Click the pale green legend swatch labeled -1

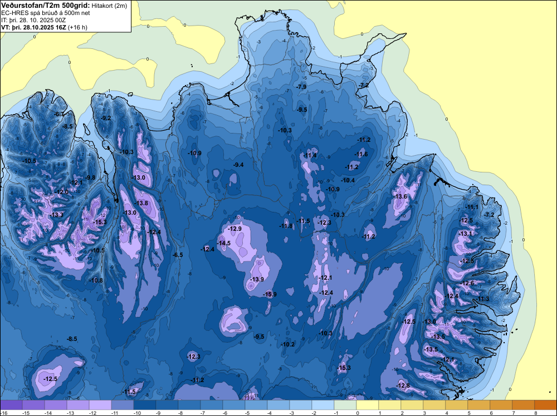click(x=345, y=405)
